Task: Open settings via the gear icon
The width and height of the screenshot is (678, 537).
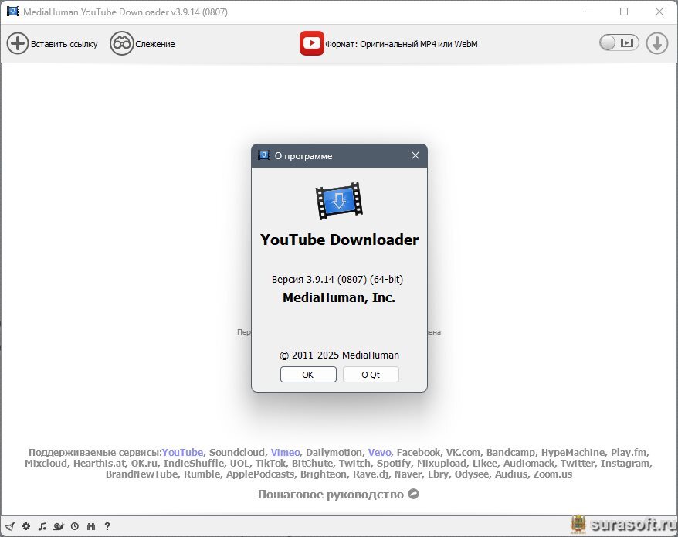Action: coord(26,526)
